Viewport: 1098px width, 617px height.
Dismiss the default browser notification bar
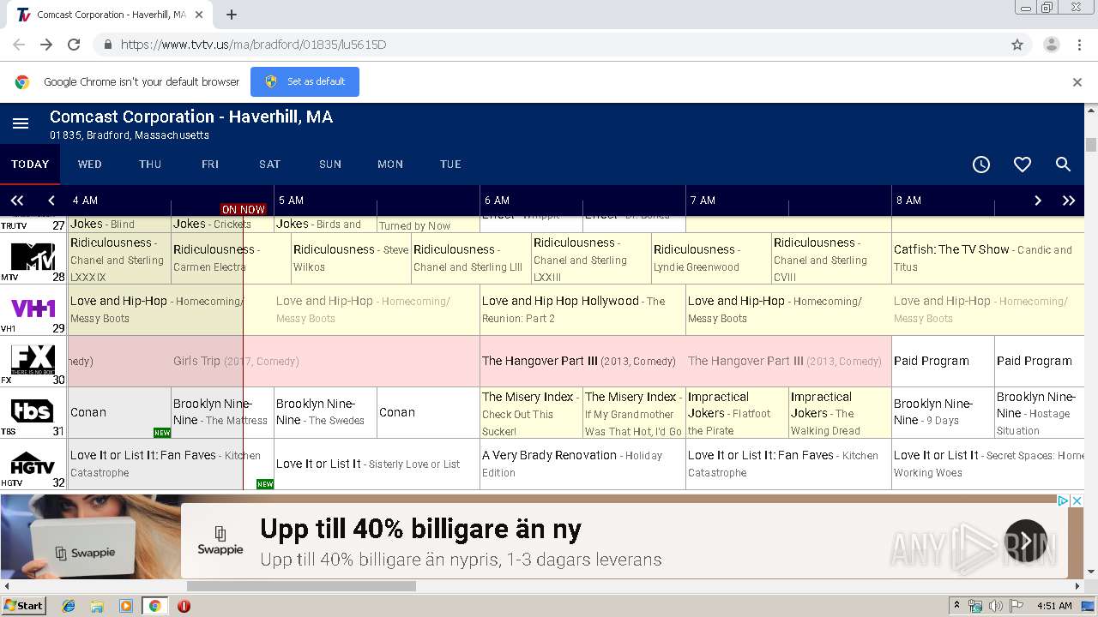point(1077,82)
